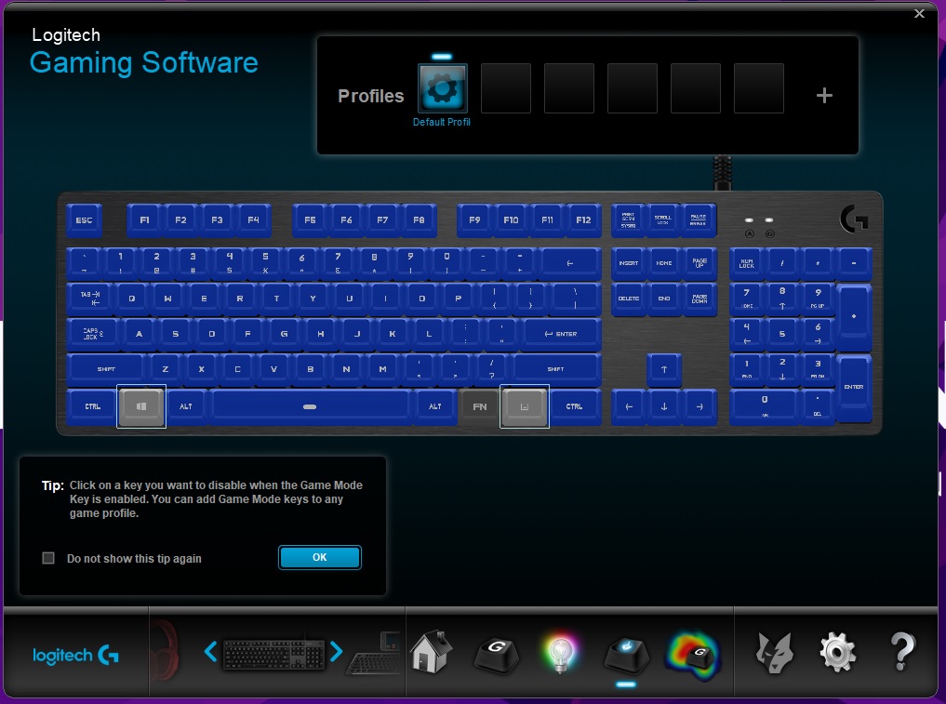Add a new profile with the plus button
946x704 pixels.
click(823, 94)
